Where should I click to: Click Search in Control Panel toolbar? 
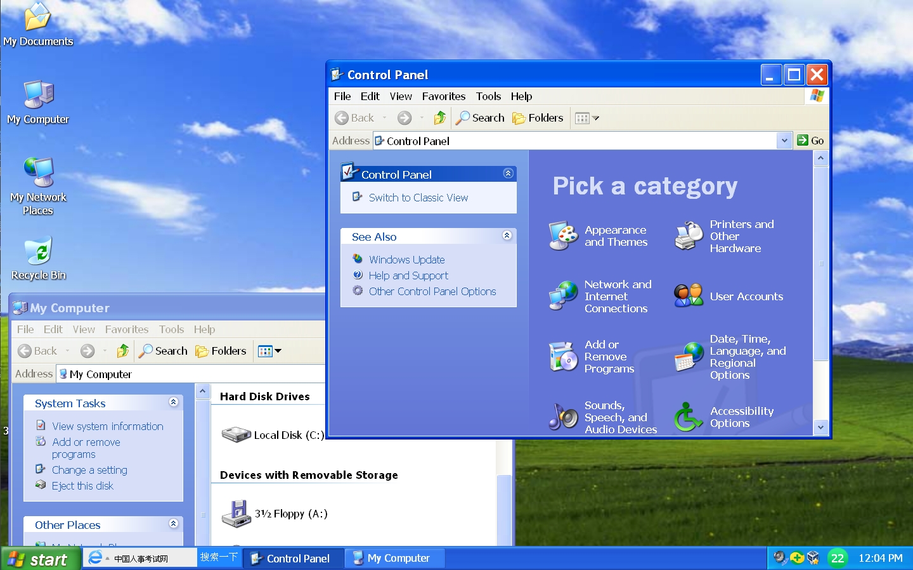coord(480,118)
